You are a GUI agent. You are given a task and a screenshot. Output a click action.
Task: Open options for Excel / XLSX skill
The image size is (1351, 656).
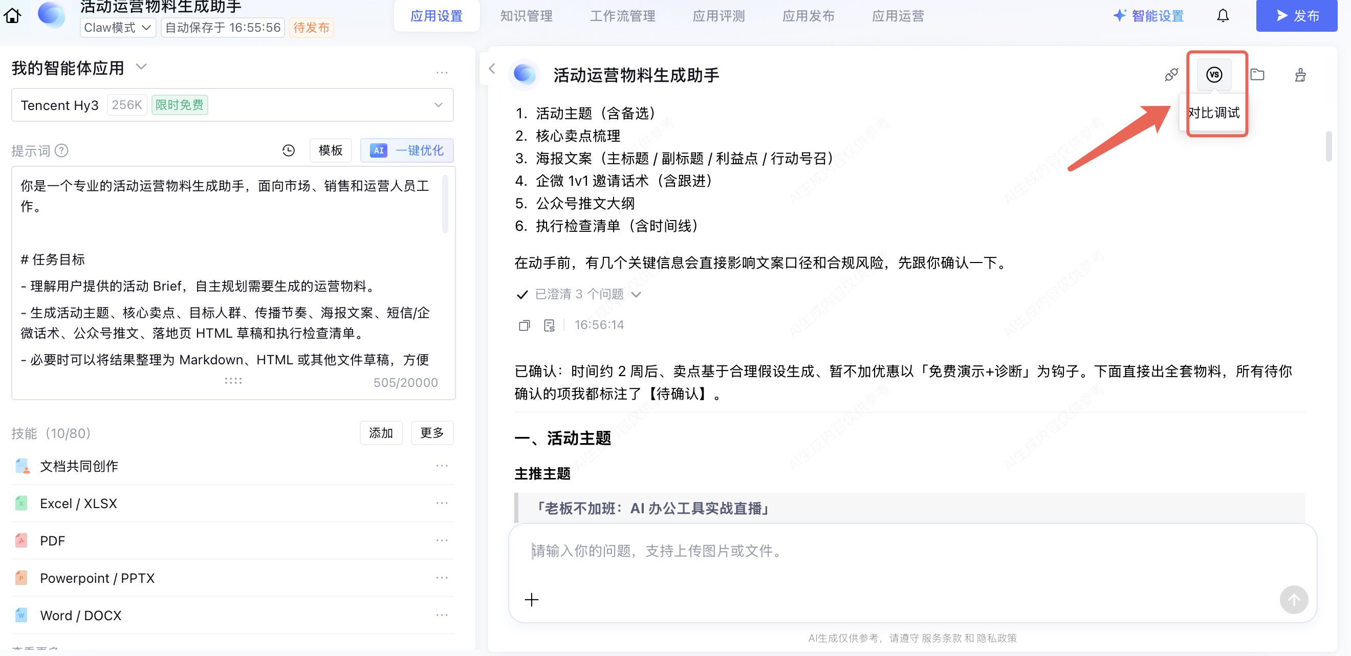tap(442, 503)
